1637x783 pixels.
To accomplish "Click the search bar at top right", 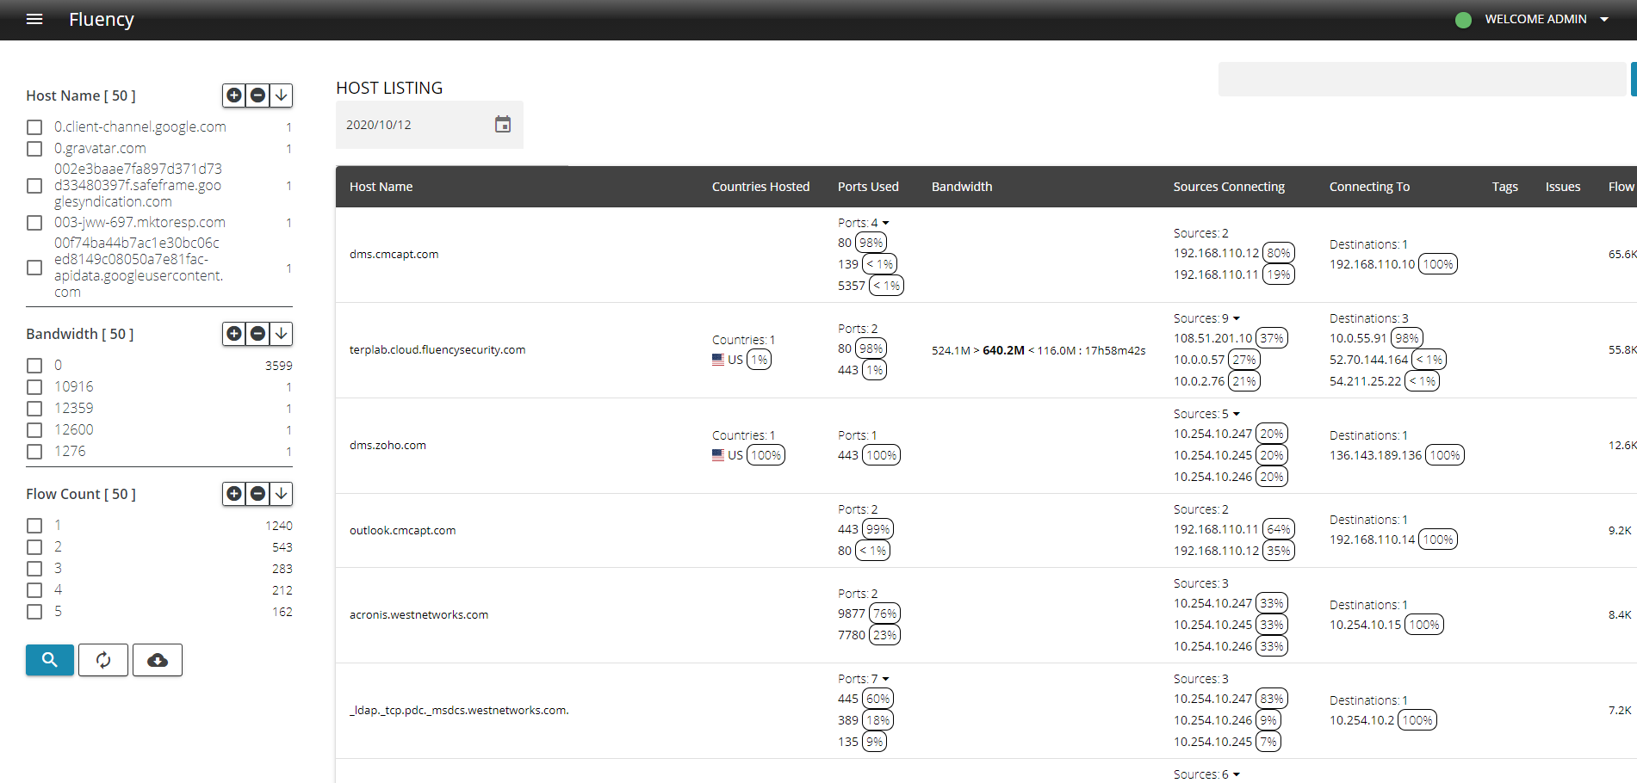I will (x=1422, y=79).
